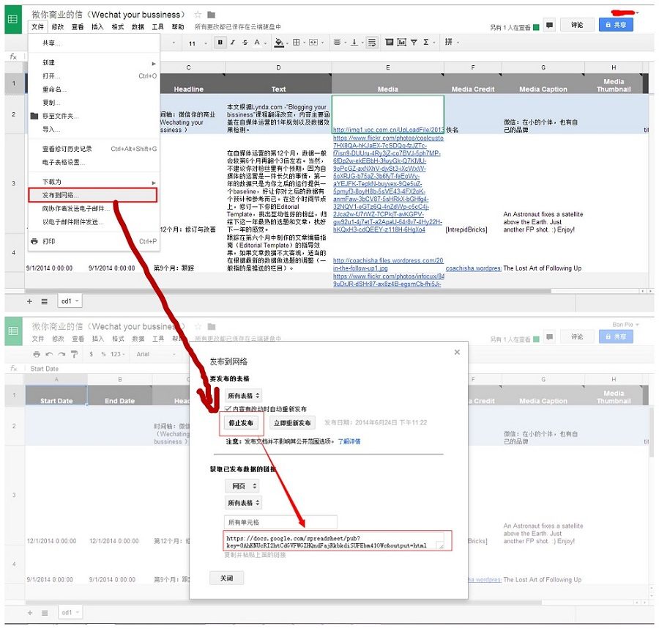Click the 了解详情 link in the dialog
This screenshot has height=629, width=659.
pyautogui.click(x=349, y=442)
